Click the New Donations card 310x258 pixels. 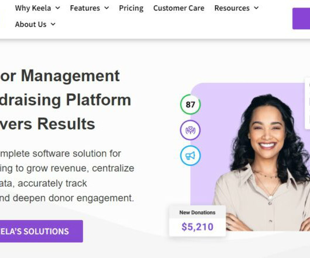click(x=197, y=221)
